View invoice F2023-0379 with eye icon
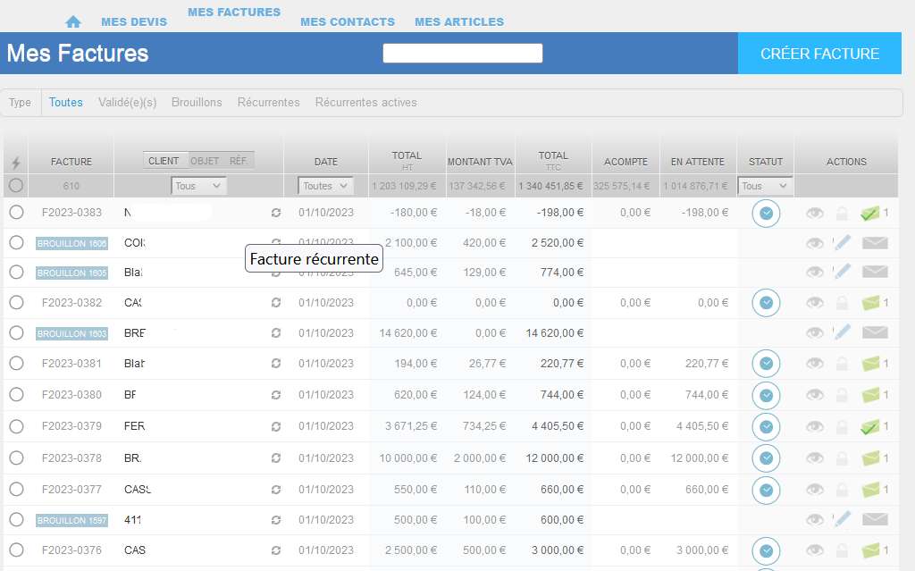Screen dimensions: 915x571 815,427
